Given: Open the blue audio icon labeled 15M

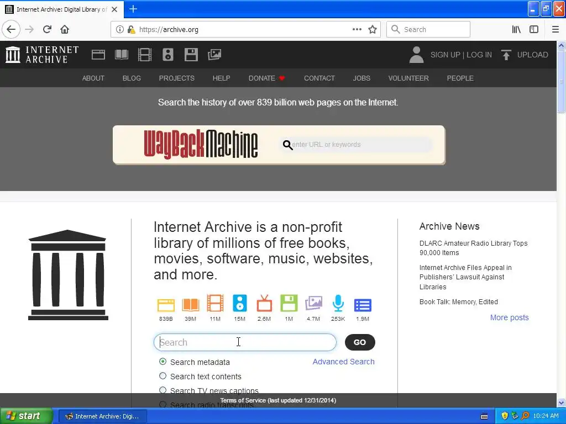Looking at the screenshot, I should tap(240, 303).
